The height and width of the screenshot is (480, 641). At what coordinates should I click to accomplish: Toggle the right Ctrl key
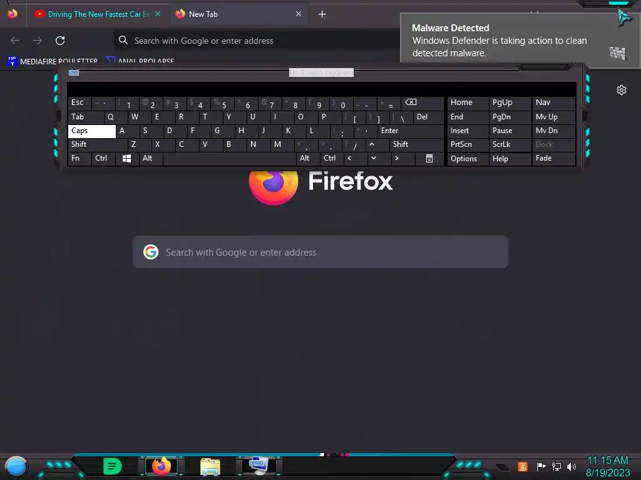332,158
